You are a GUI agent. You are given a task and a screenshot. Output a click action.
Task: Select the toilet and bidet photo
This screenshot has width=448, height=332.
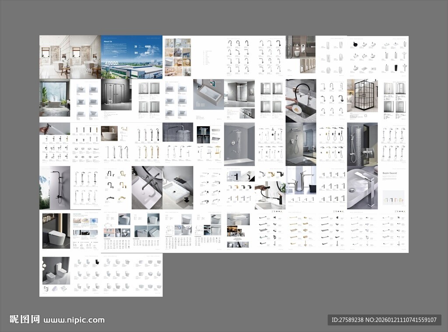pyautogui.click(x=56, y=270)
